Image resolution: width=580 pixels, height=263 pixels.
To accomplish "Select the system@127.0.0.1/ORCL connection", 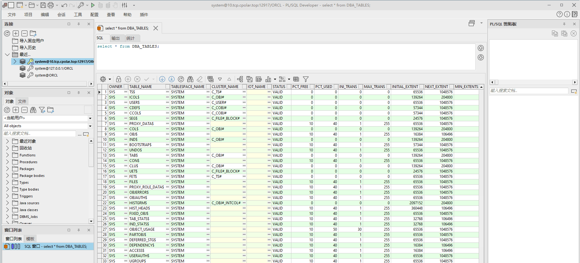I will [x=54, y=68].
